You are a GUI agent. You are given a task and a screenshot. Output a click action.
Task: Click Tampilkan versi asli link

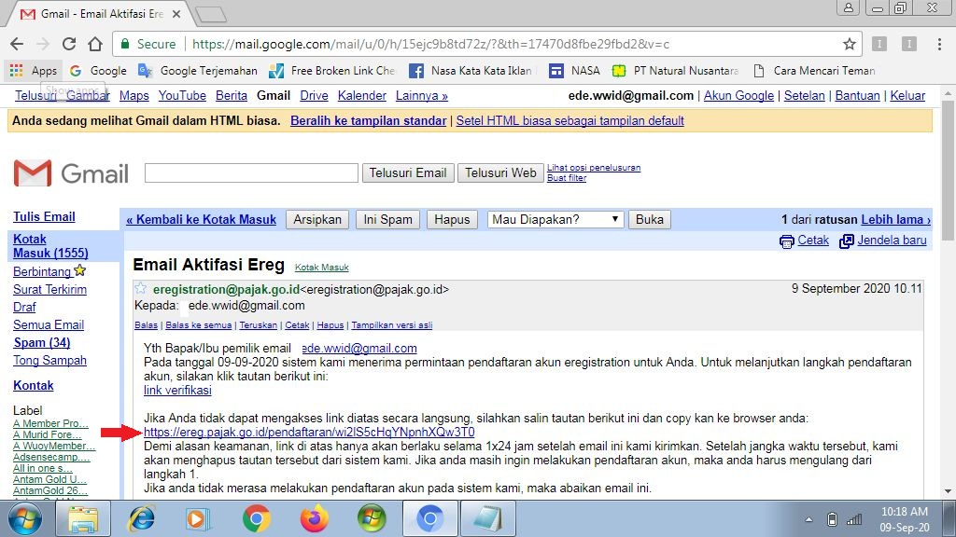[391, 325]
